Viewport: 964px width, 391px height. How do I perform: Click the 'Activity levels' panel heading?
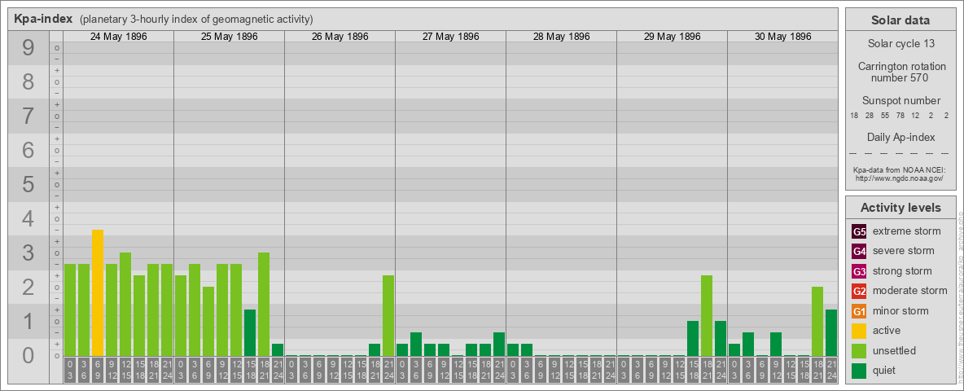[x=900, y=208]
